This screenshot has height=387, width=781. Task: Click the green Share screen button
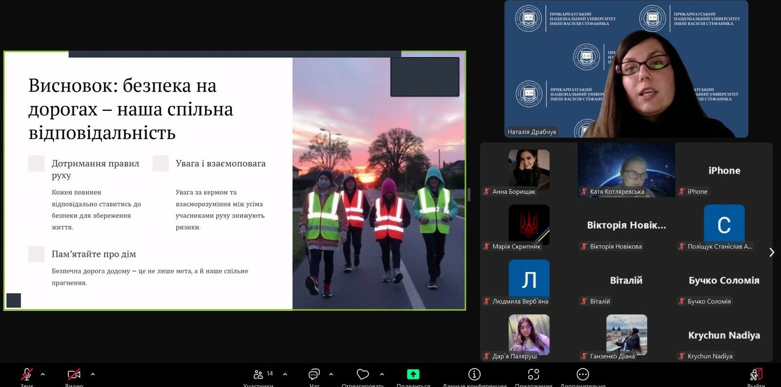point(413,374)
